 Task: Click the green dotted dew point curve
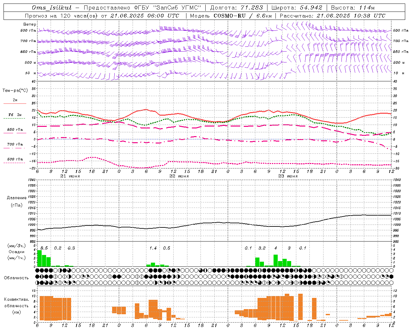point(214,122)
